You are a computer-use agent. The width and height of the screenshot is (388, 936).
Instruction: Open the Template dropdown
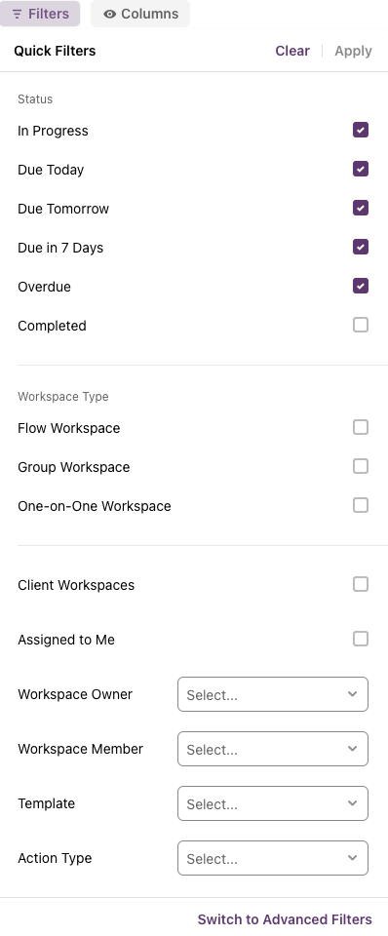click(273, 803)
